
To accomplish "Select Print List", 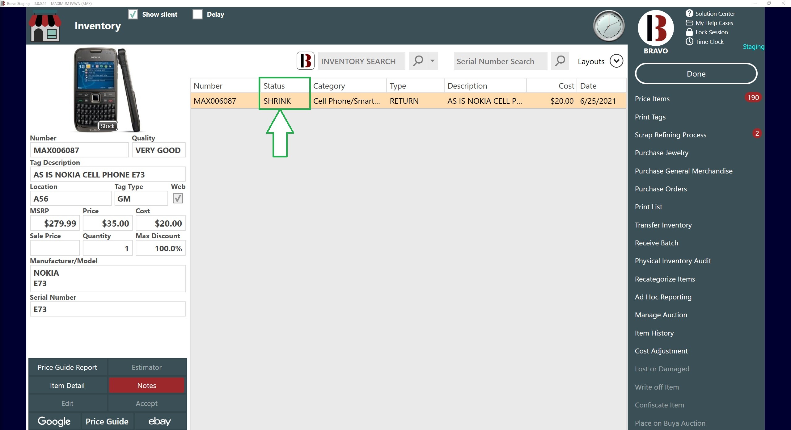I will [648, 207].
